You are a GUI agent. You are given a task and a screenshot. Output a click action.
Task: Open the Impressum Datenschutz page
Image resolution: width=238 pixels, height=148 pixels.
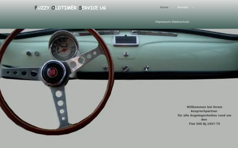pyautogui.click(x=172, y=22)
